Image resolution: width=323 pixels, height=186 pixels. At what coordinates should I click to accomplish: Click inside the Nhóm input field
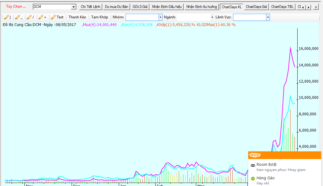point(142,17)
